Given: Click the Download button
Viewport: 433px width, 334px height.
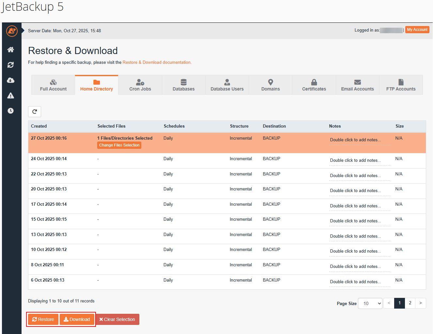Looking at the screenshot, I should [x=77, y=319].
